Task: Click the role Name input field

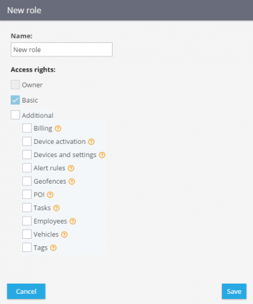Action: [x=61, y=49]
